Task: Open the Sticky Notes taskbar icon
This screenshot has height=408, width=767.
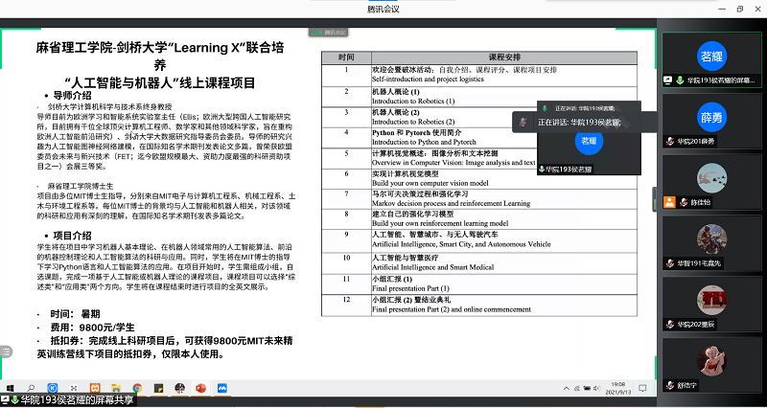Action: click(158, 389)
